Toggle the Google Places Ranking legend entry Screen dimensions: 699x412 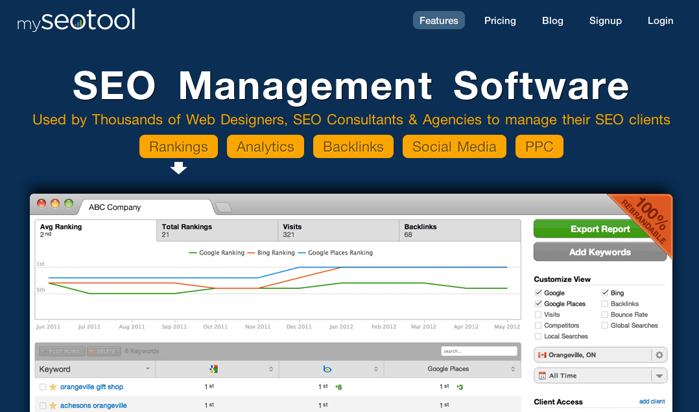tap(335, 253)
